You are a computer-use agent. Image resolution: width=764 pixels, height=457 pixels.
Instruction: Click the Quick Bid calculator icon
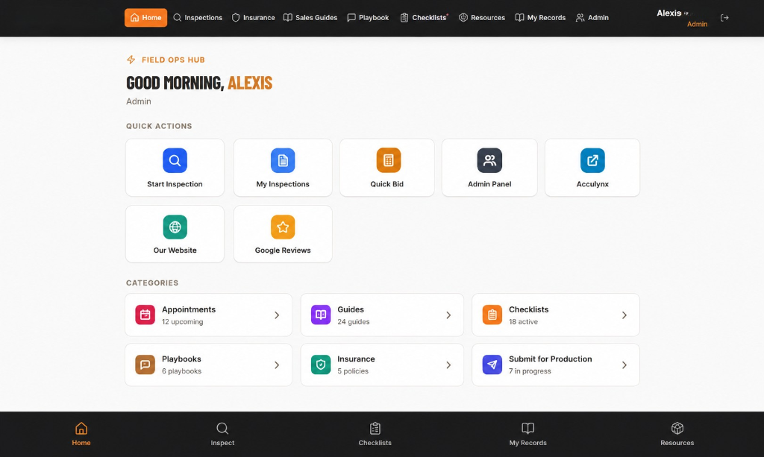[x=388, y=160]
